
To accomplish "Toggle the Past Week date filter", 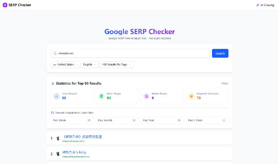I will (72, 120).
